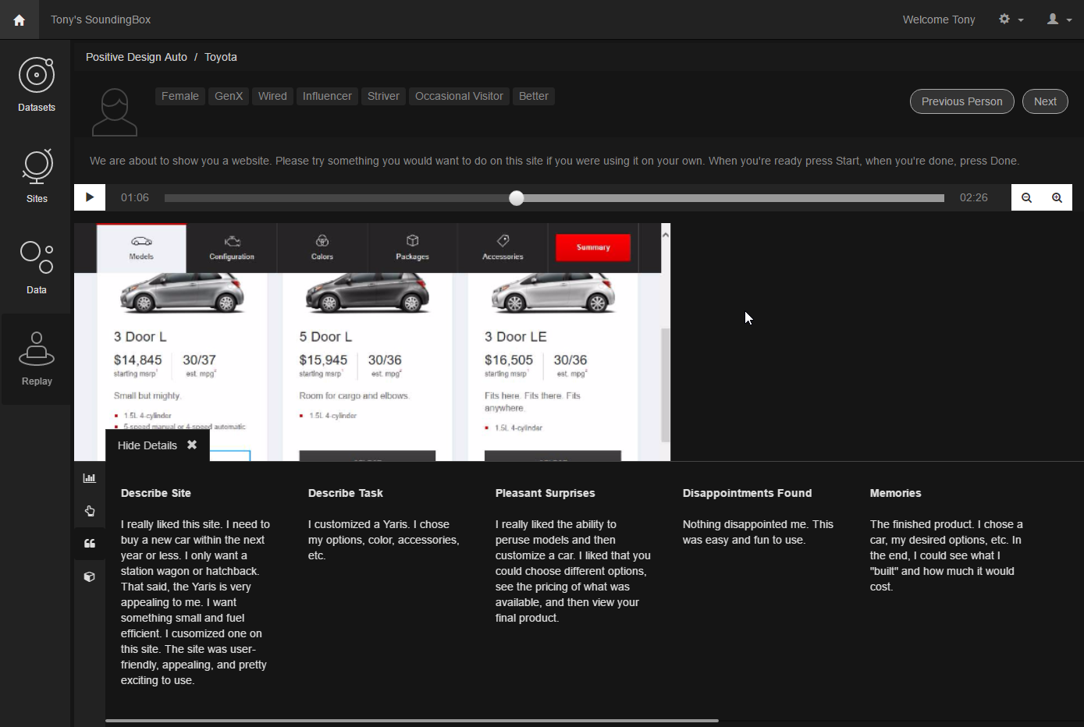
Task: Zoom in the replay view
Action: (x=1057, y=197)
